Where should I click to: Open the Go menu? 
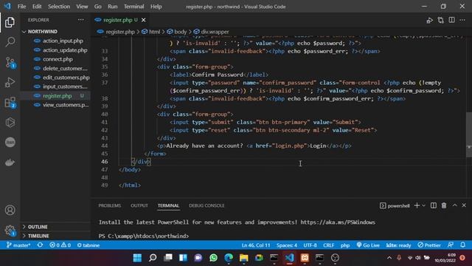[97, 7]
